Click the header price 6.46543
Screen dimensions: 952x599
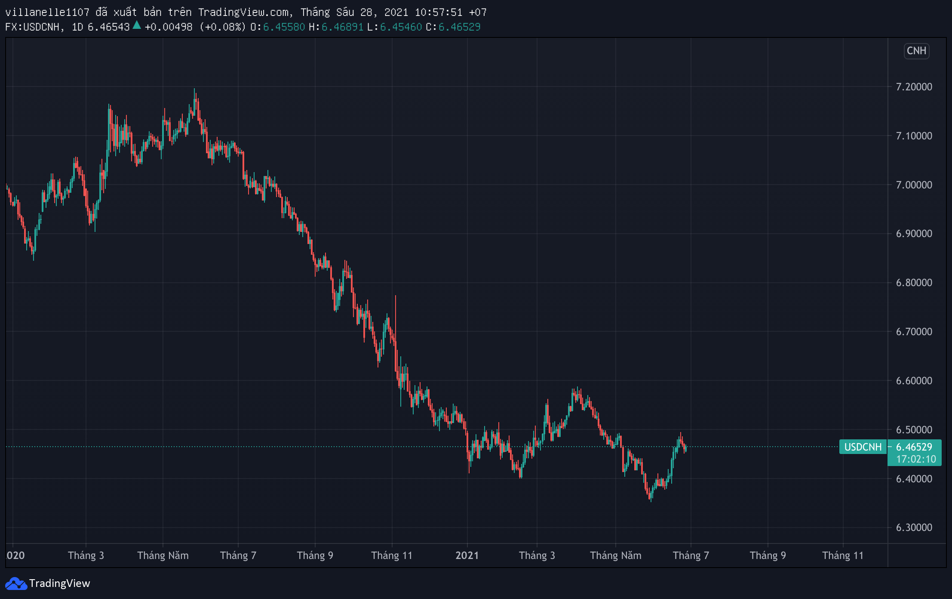[109, 27]
